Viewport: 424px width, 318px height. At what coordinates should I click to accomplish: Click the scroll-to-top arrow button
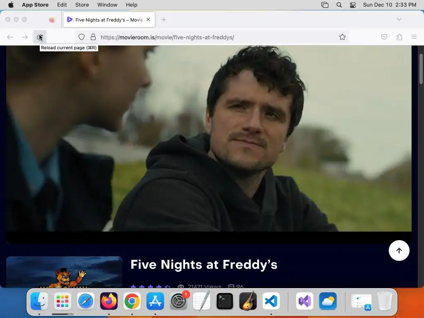tap(399, 251)
